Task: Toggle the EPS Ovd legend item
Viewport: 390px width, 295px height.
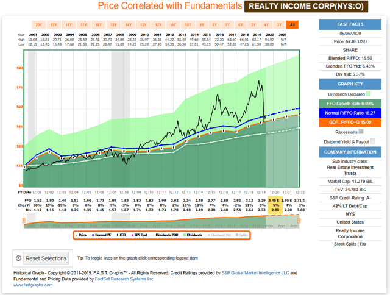Action: tap(140, 235)
